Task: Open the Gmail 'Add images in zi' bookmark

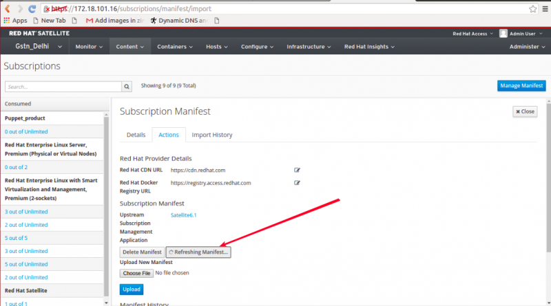Action: [x=114, y=21]
